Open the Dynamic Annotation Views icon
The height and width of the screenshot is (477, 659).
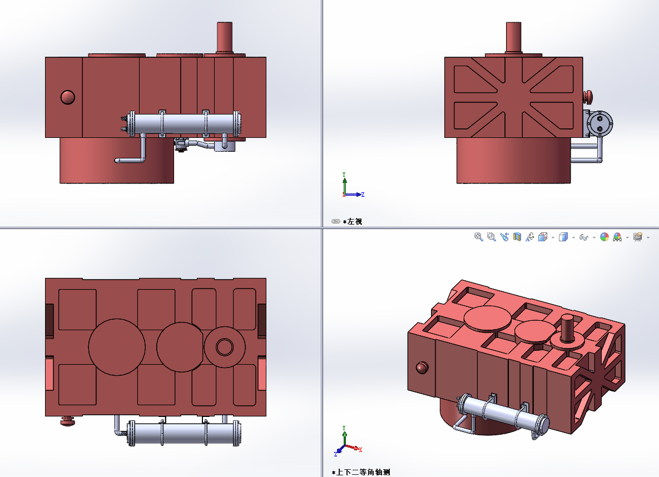(x=530, y=237)
